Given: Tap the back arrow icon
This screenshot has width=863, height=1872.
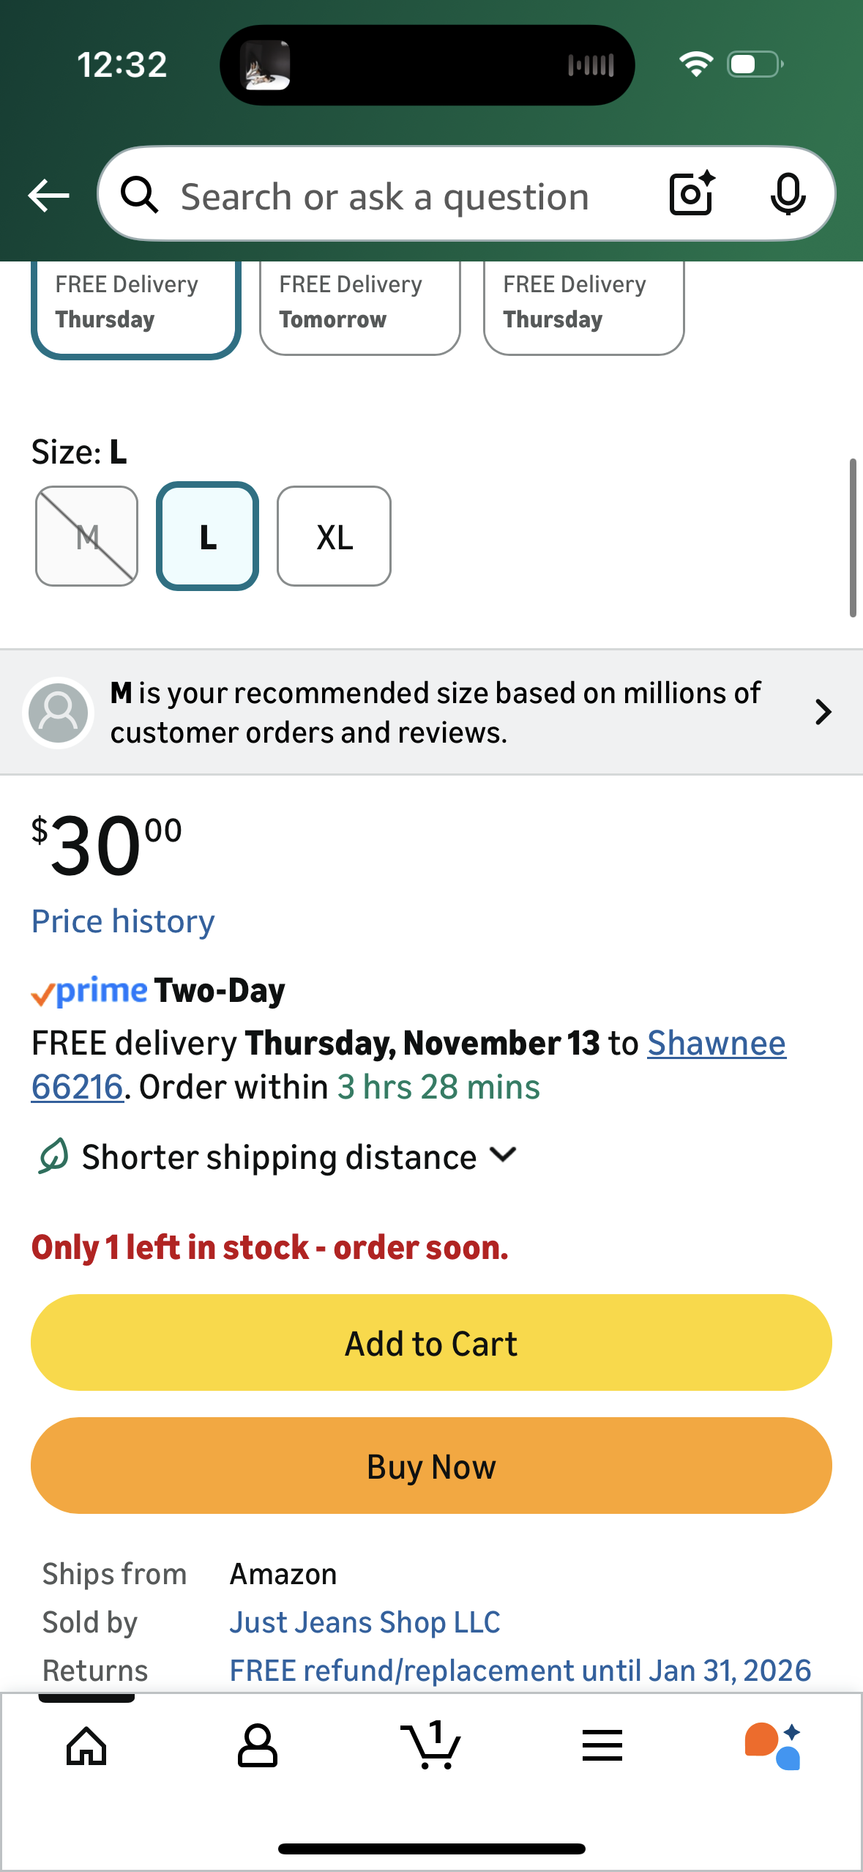Looking at the screenshot, I should 48,196.
